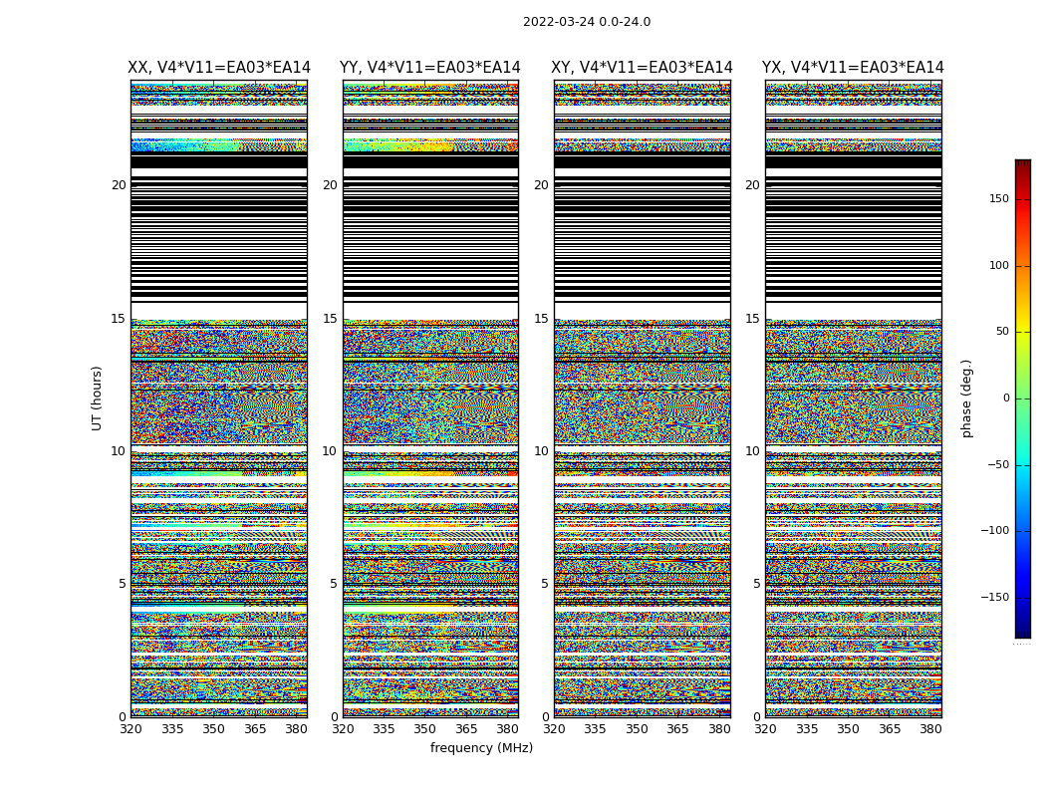Click the 15 hour tick of XY panel
This screenshot has width=1046, height=797.
542,319
